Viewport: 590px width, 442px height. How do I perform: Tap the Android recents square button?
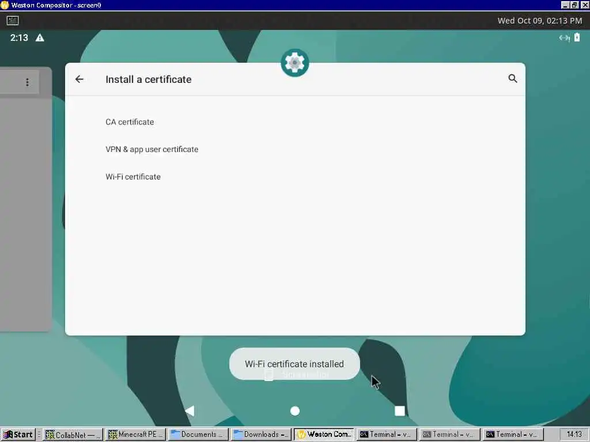(x=400, y=411)
